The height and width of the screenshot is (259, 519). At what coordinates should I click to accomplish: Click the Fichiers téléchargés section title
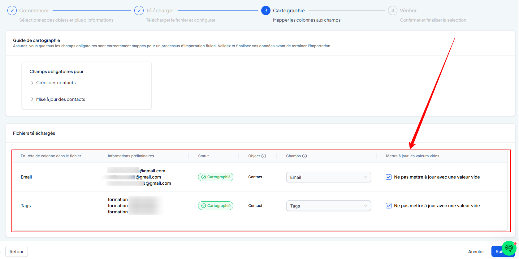coord(34,133)
